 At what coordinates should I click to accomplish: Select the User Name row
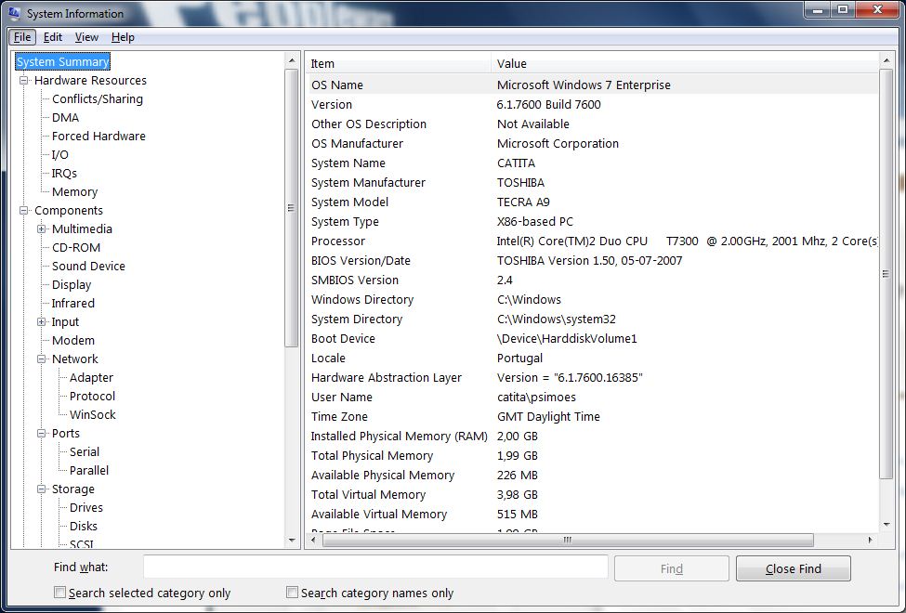coord(593,397)
